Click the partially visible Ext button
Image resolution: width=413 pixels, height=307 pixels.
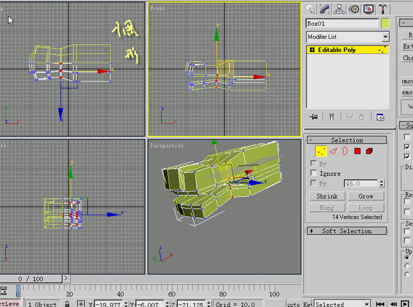(407, 46)
